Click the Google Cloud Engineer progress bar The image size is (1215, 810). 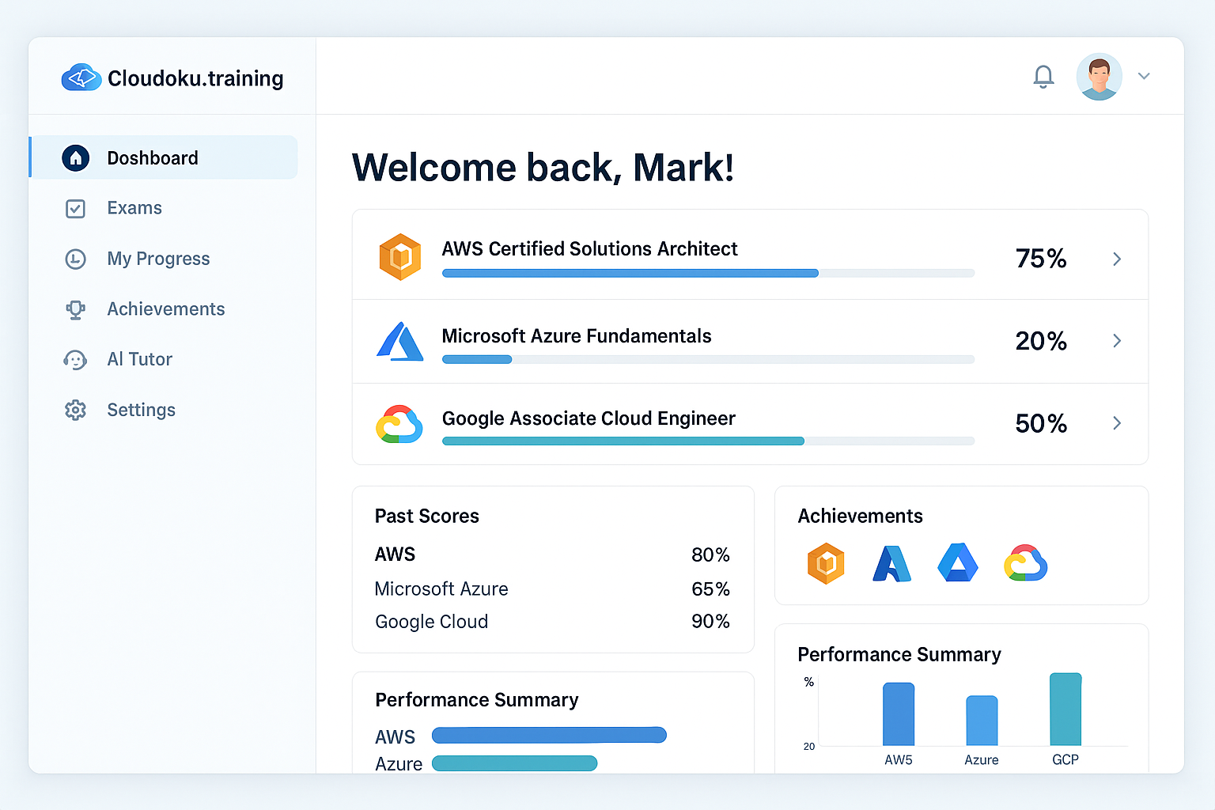[x=708, y=441]
